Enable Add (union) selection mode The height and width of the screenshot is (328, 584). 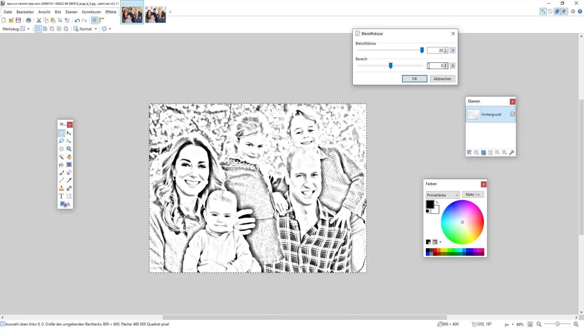tap(45, 29)
